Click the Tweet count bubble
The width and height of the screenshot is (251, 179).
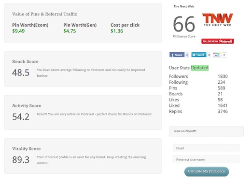209,55
